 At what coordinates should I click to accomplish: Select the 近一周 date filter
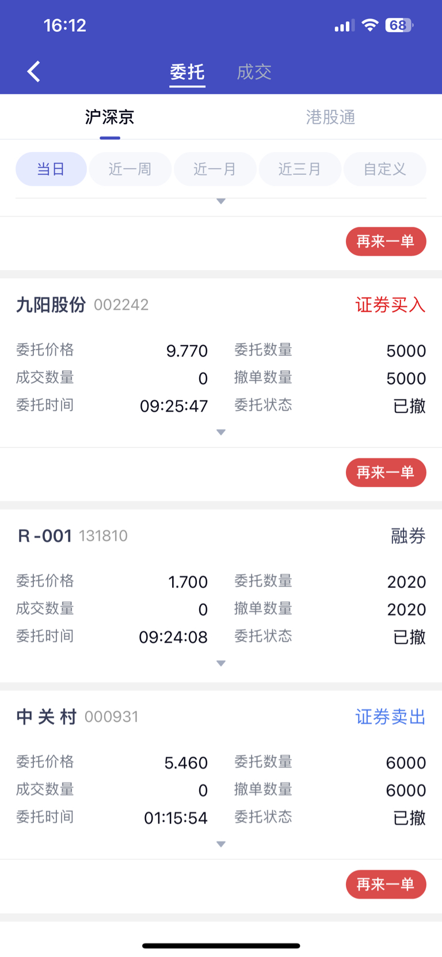pyautogui.click(x=130, y=169)
